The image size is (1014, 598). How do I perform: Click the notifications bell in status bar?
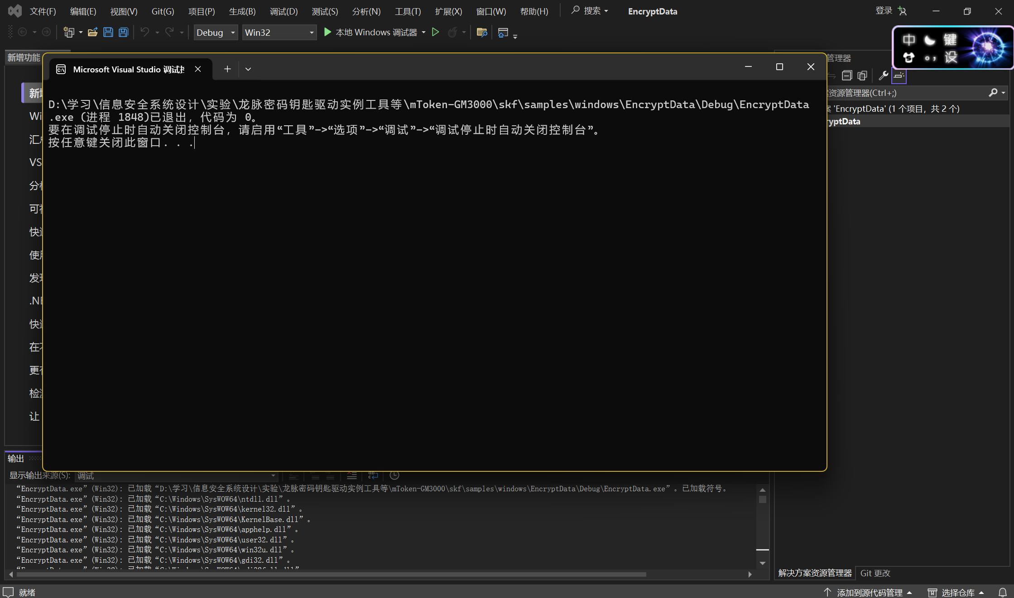(x=1003, y=592)
